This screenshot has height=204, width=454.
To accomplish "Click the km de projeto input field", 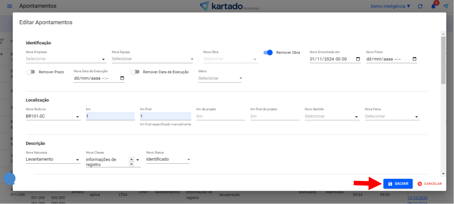I will 221,116.
